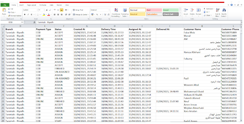Toggle bold formatting

(25, 14)
